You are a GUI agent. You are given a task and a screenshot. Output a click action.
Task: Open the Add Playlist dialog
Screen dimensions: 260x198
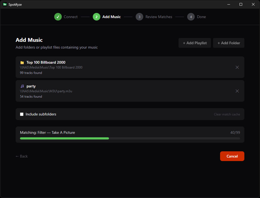(195, 43)
